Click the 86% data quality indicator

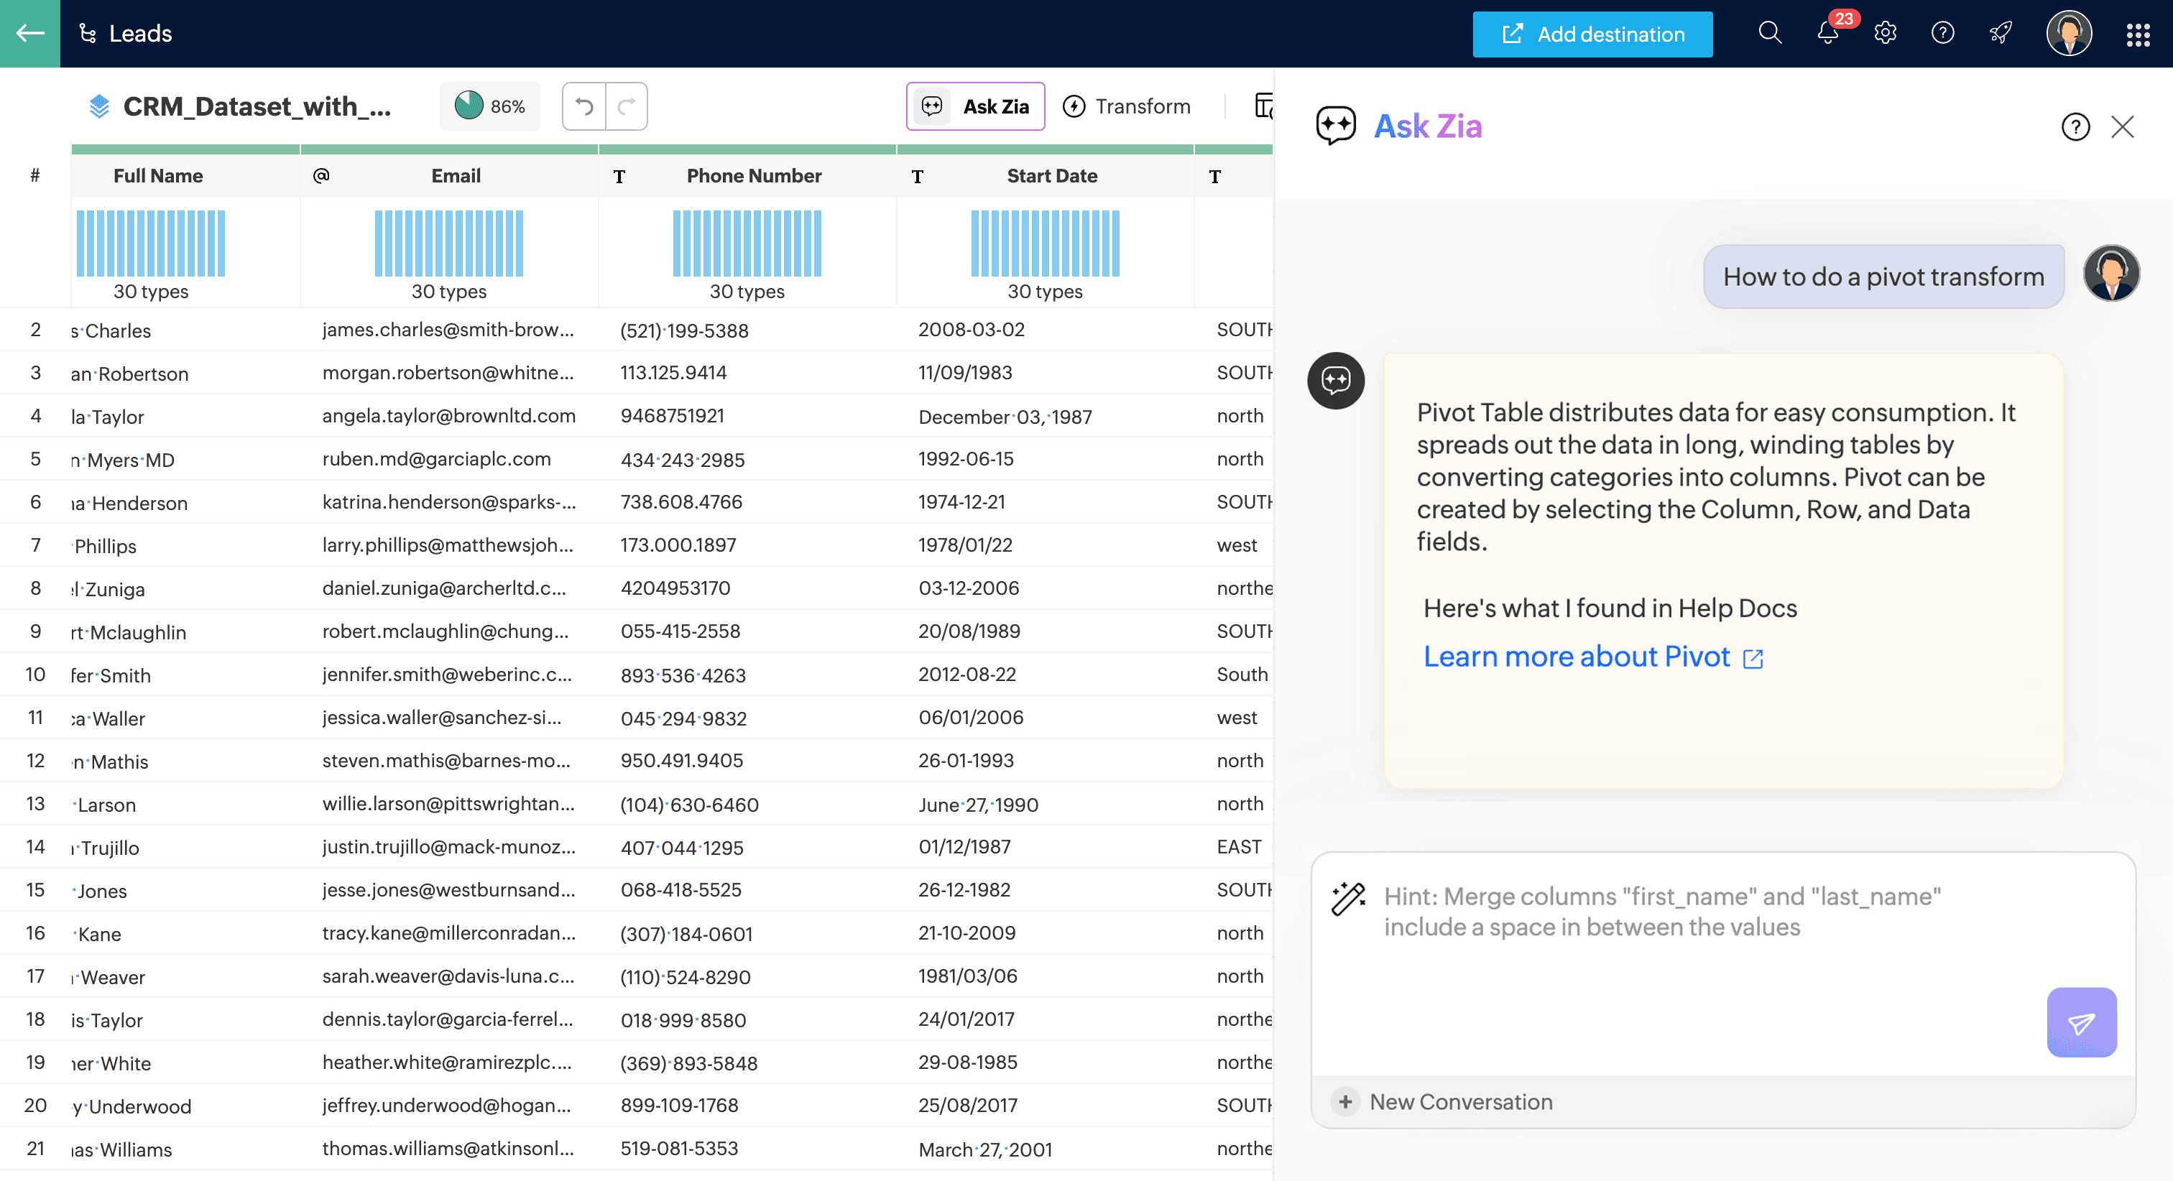tap(489, 106)
